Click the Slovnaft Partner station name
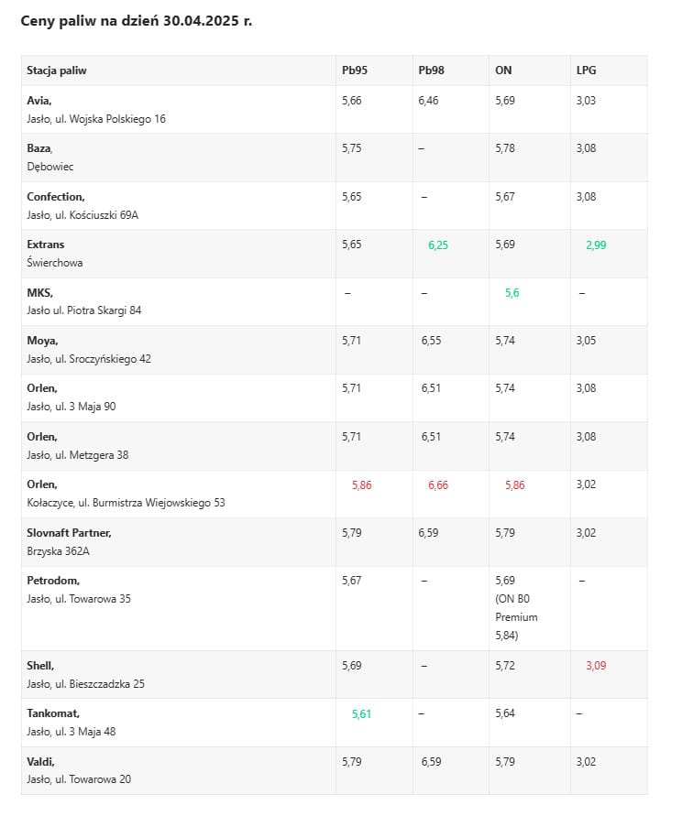Screen dimensions: 693x816 click(69, 533)
